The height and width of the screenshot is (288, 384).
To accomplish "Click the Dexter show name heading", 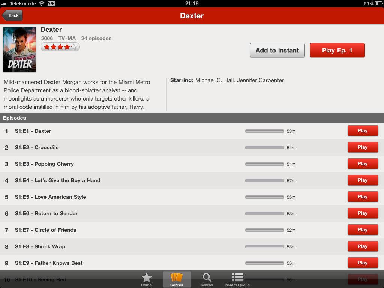I will (51, 30).
